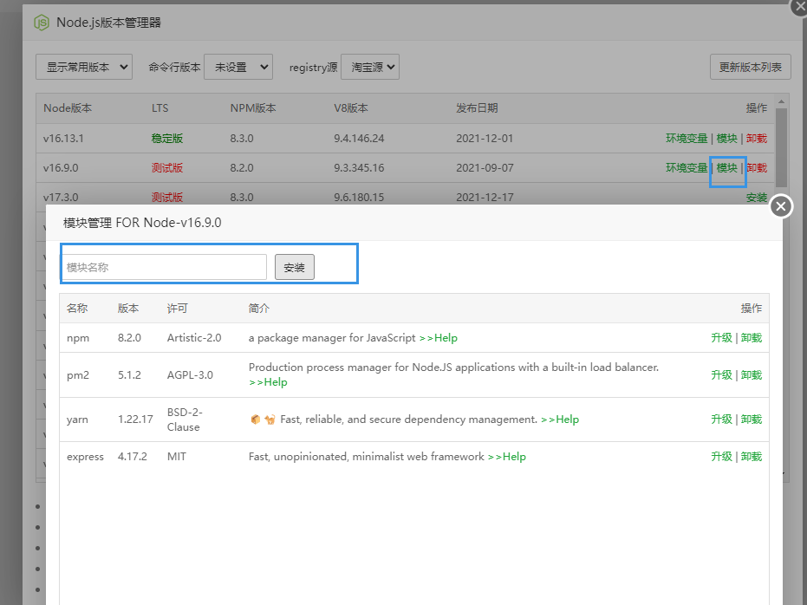Open the npm >>Help link
The height and width of the screenshot is (605, 807).
439,338
